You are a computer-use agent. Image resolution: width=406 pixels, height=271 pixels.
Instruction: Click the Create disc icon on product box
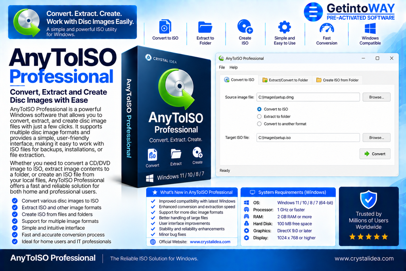point(197,152)
